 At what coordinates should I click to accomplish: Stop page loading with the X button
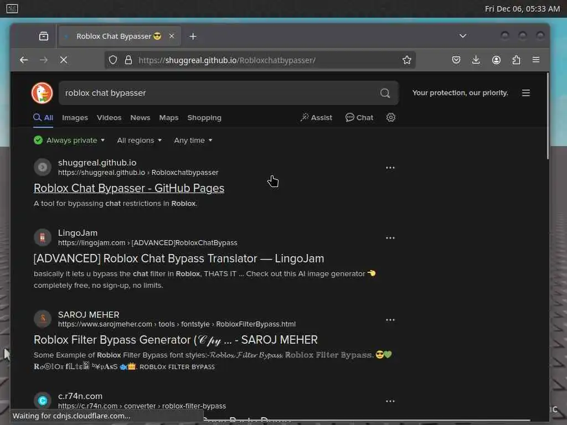[x=64, y=60]
